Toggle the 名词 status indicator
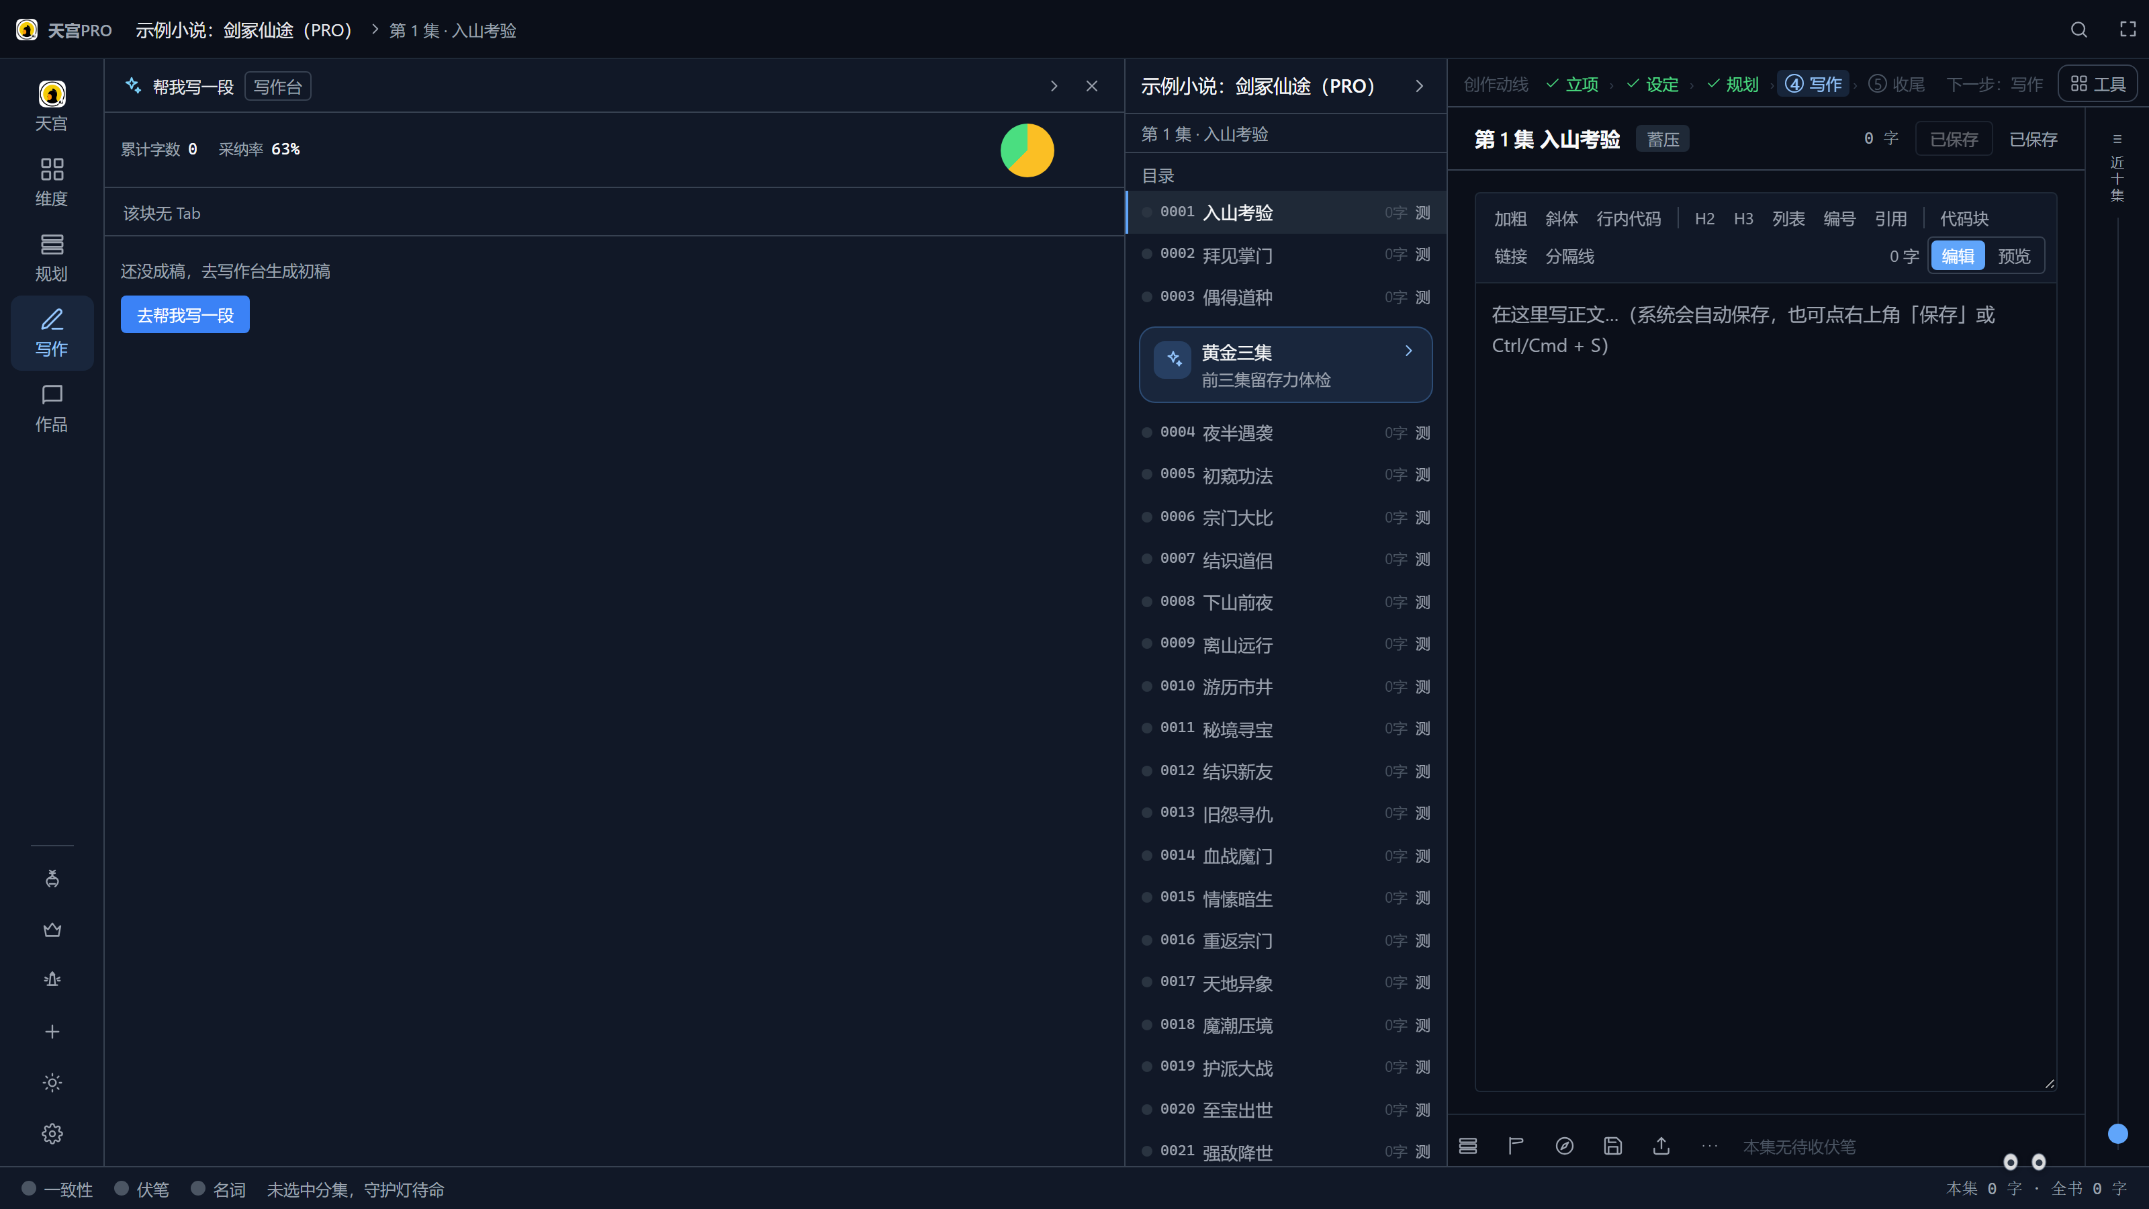Image resolution: width=2149 pixels, height=1209 pixels. [x=218, y=1189]
